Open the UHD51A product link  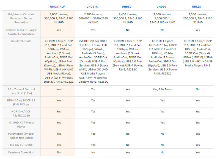coord(93,6)
